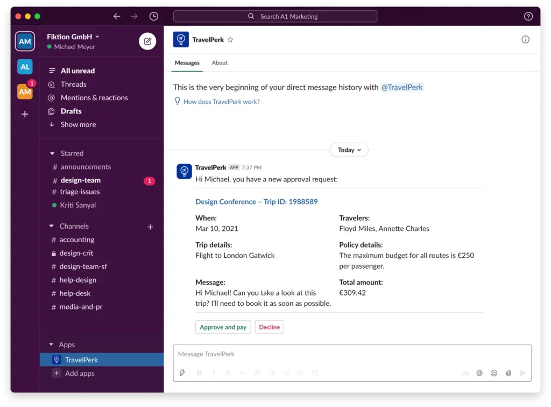
Task: Click Add apps in sidebar
Action: (x=80, y=373)
